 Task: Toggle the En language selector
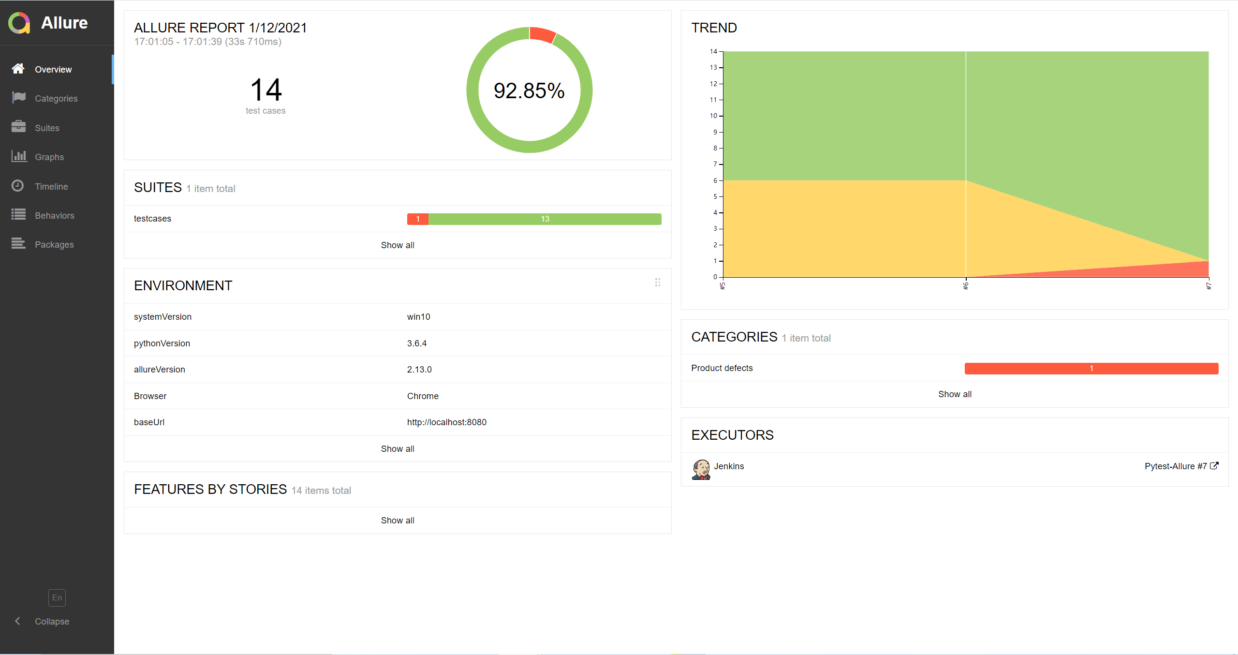click(x=57, y=597)
